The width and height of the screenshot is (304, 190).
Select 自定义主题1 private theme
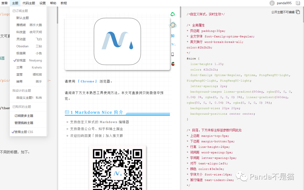[28, 98]
